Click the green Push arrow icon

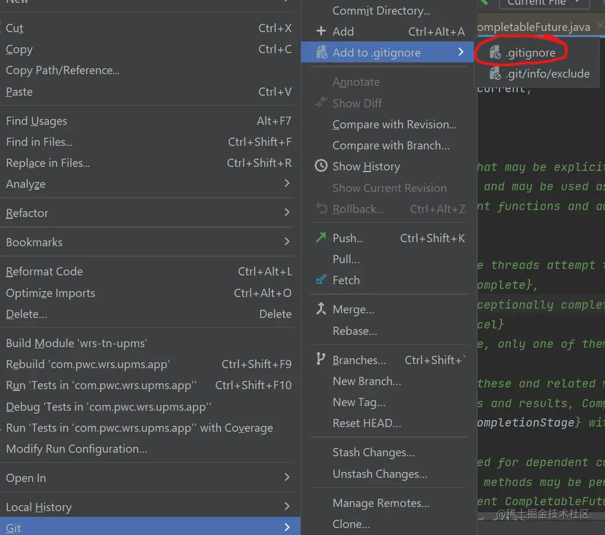pyautogui.click(x=321, y=237)
